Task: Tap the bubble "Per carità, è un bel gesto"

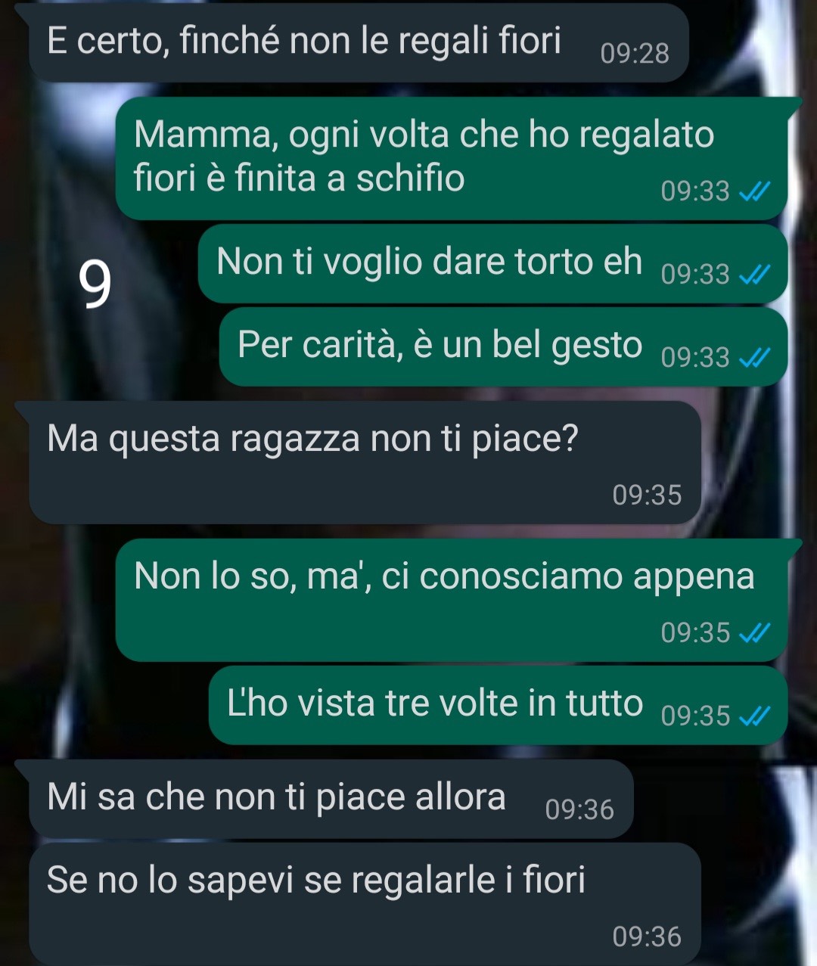Action: tap(503, 346)
